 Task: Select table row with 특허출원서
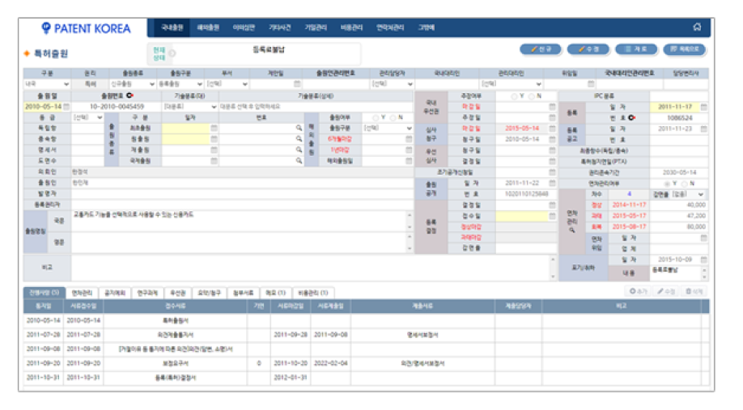(x=367, y=320)
